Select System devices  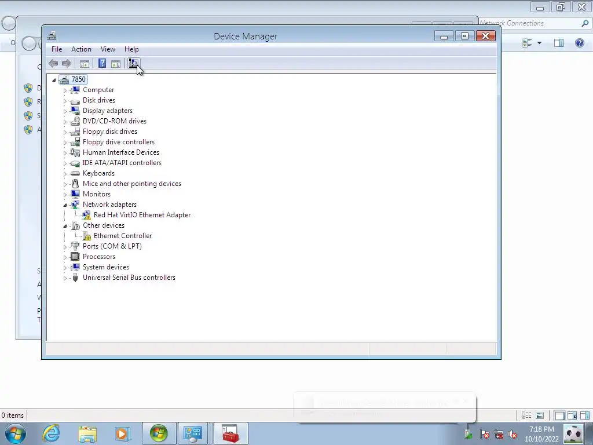(x=106, y=267)
